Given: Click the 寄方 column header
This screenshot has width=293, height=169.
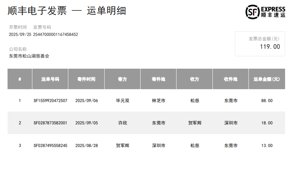Looking at the screenshot, I should (123, 79).
